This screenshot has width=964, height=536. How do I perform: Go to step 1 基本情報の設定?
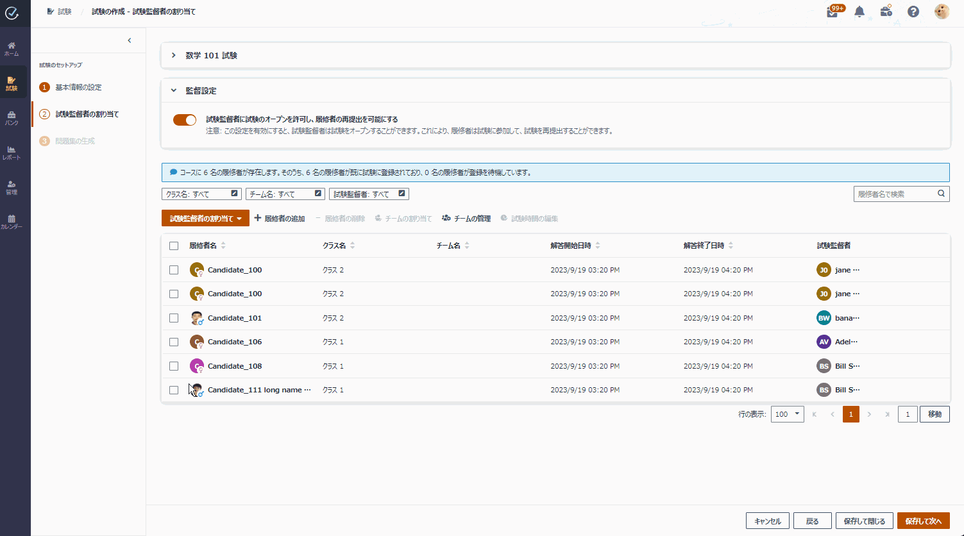coord(78,87)
